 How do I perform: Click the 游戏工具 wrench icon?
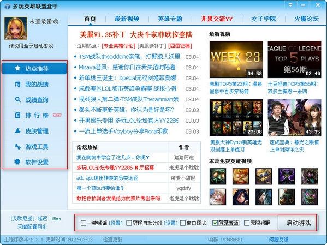coord(17,147)
